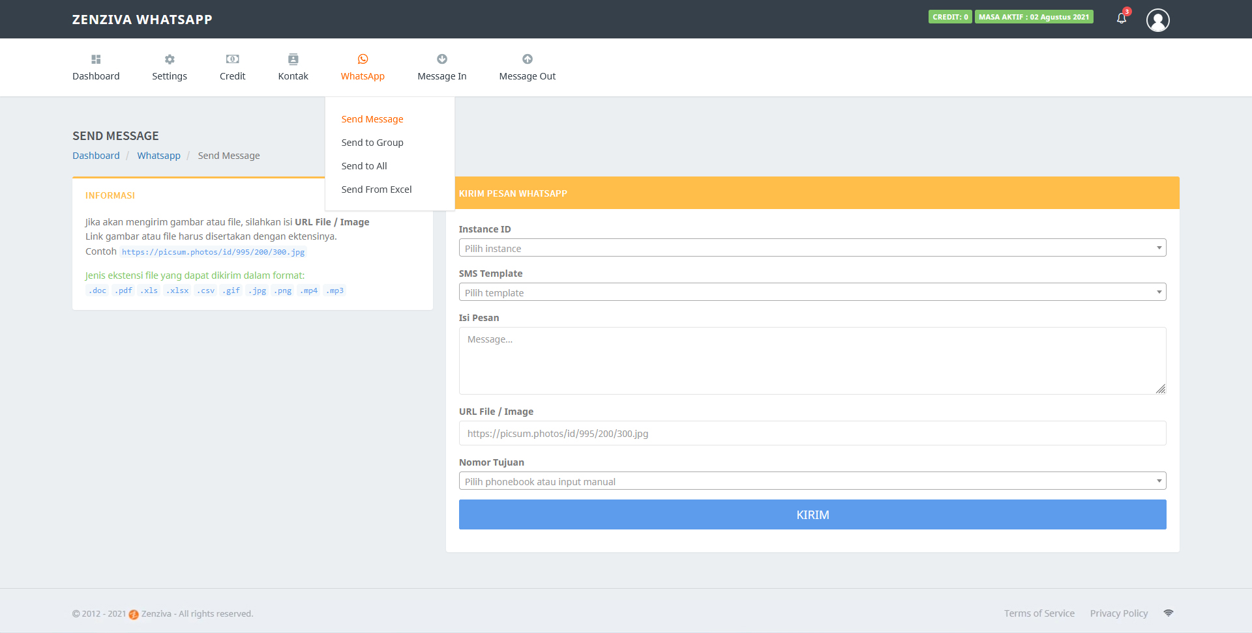
Task: Go to Kontak nav label
Action: tap(293, 76)
